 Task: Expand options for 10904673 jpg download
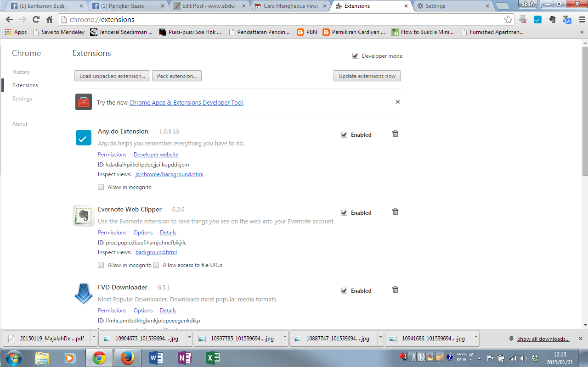coord(189,339)
